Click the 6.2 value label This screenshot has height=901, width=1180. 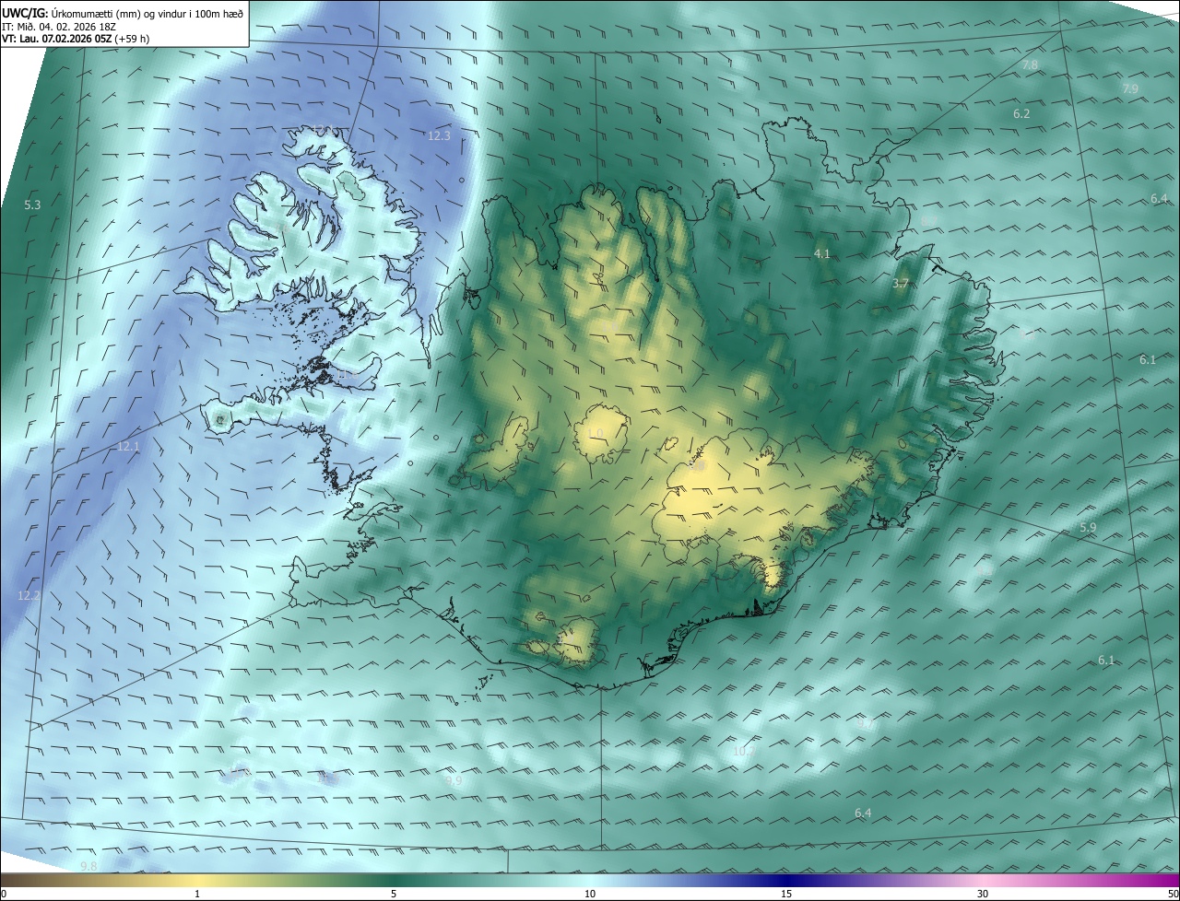pyautogui.click(x=1021, y=114)
